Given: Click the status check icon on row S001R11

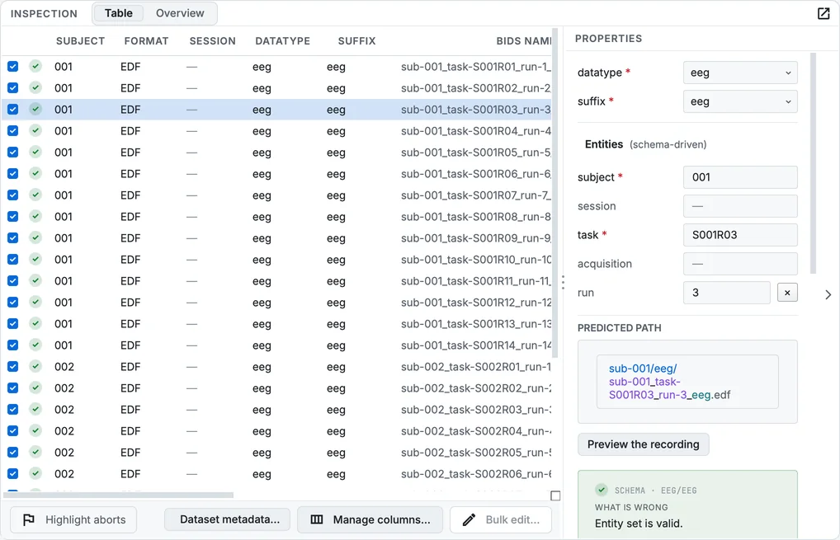Looking at the screenshot, I should [x=35, y=280].
